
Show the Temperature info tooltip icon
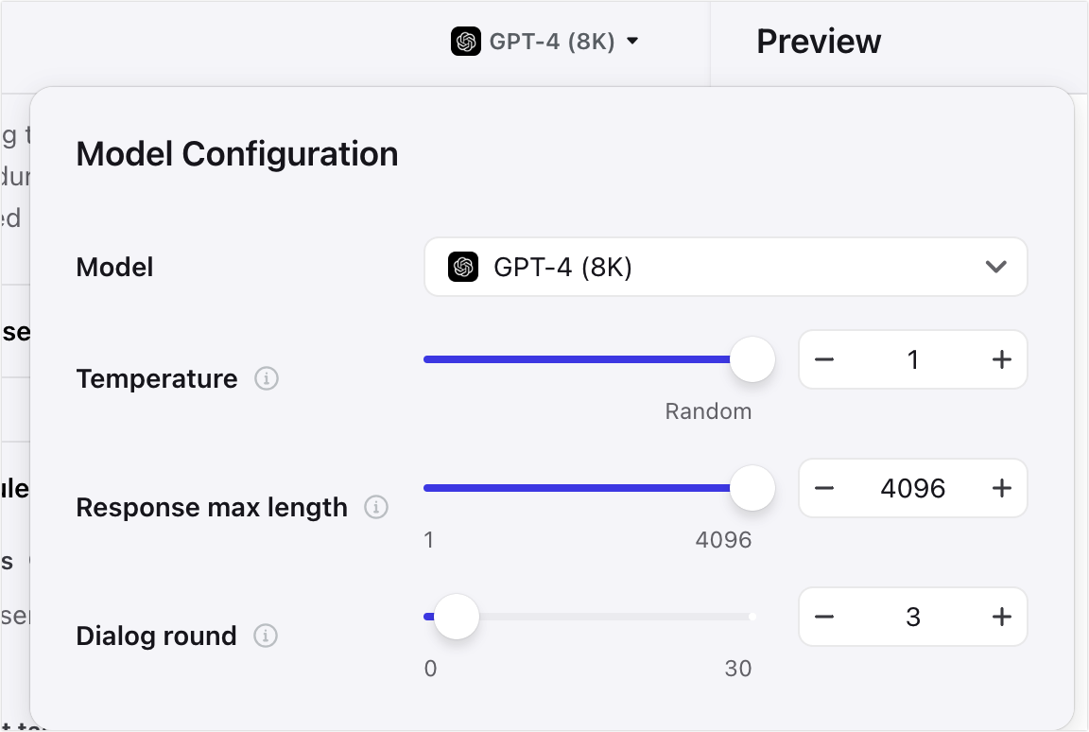pos(266,378)
